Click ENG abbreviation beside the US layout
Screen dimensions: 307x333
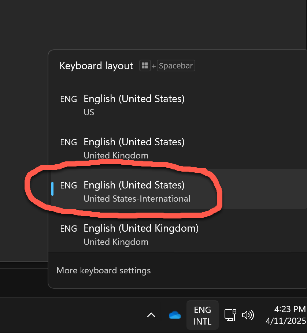(x=69, y=99)
